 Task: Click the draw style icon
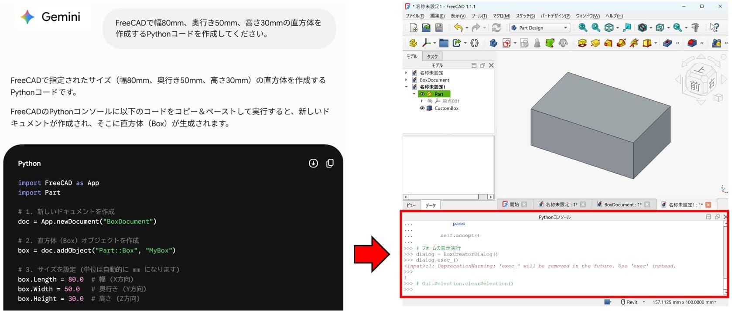pyautogui.click(x=642, y=28)
